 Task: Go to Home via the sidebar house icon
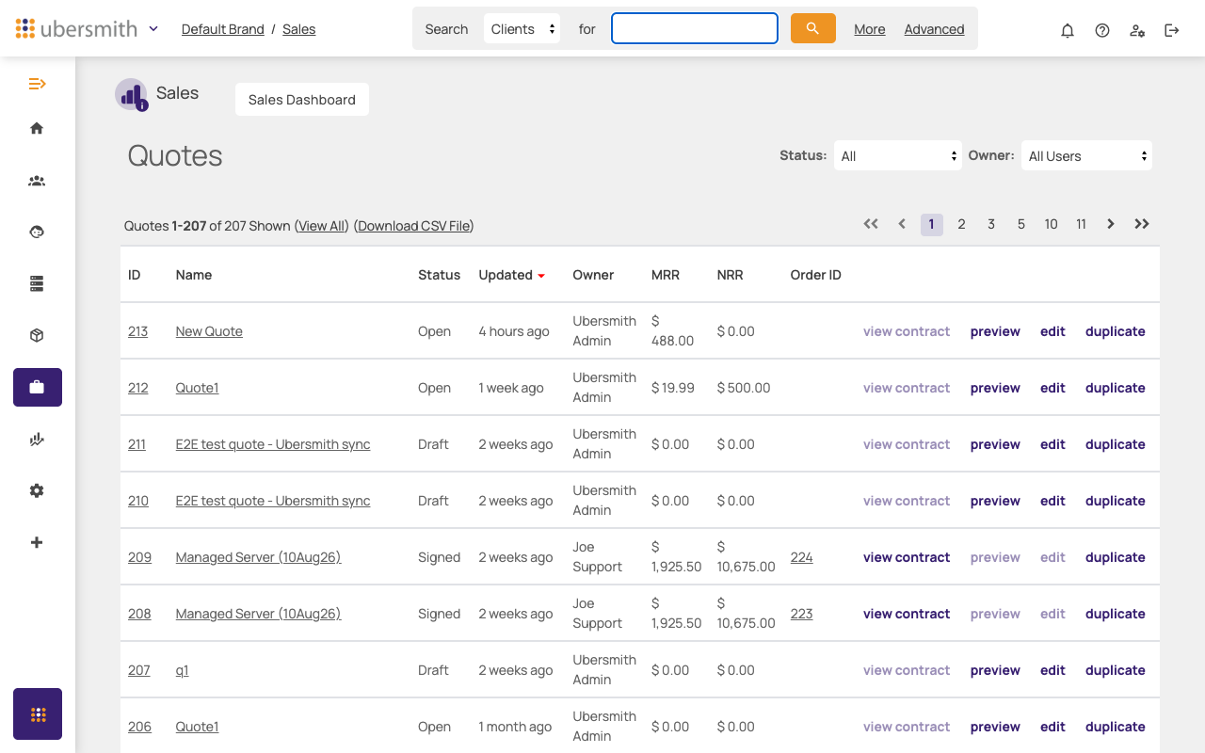click(37, 128)
